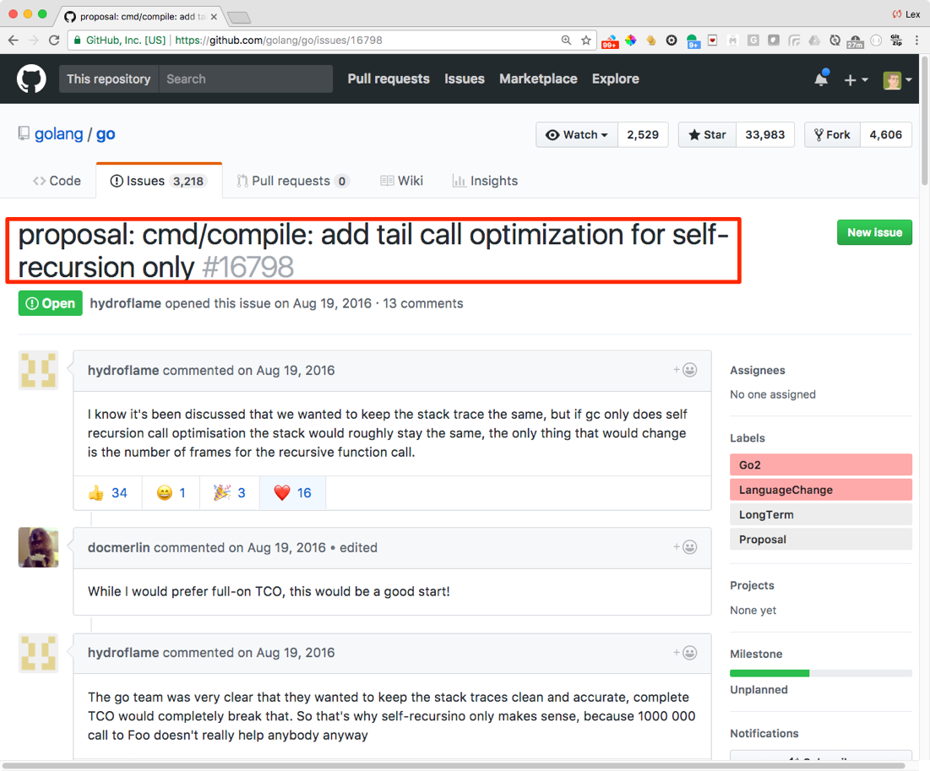Add reaction to docmerlin's comment

[x=685, y=547]
